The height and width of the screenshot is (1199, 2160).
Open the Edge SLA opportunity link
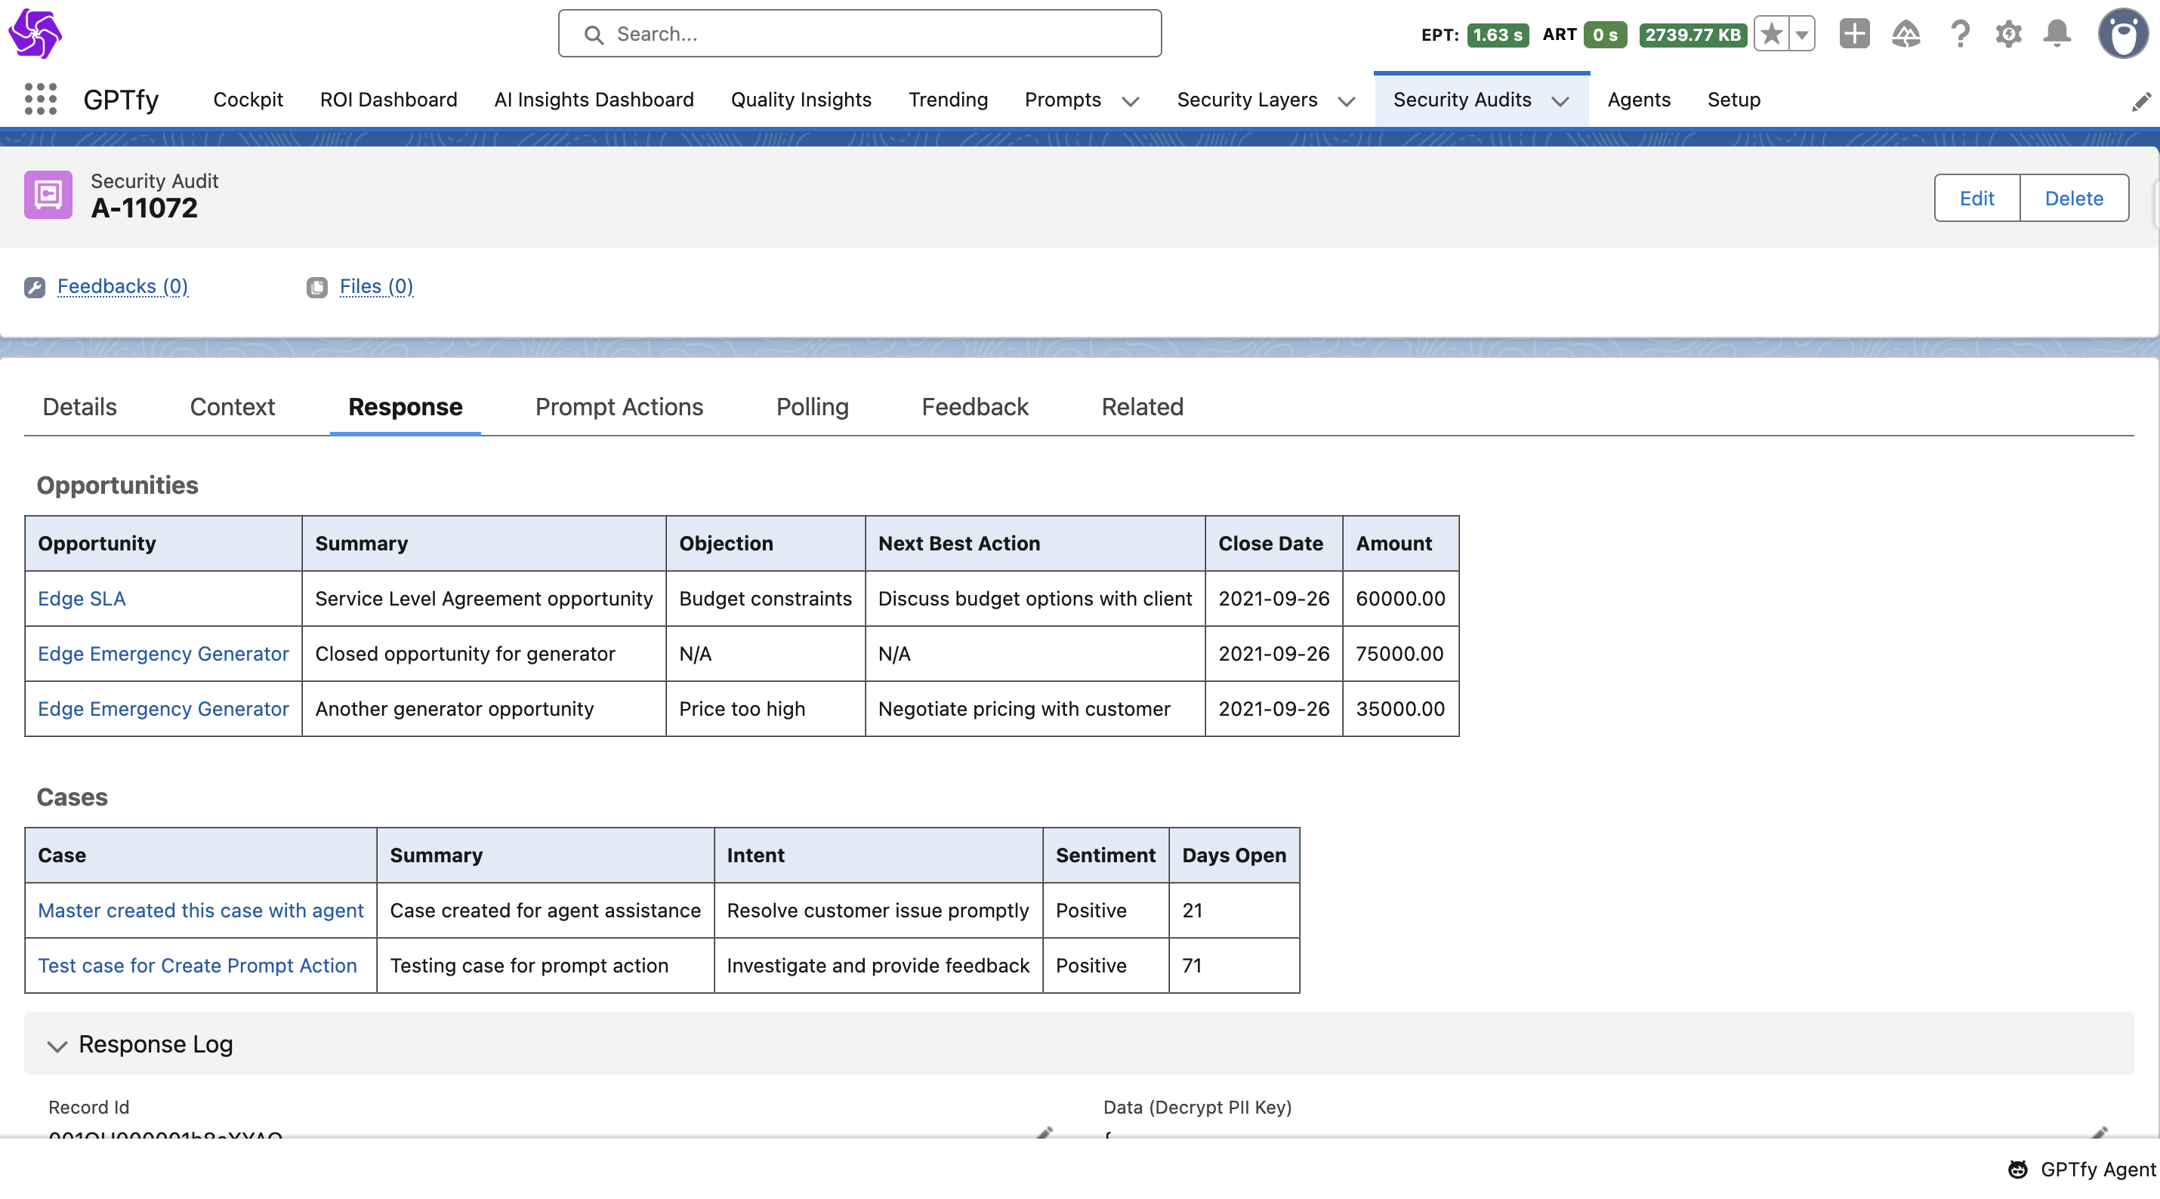point(82,599)
